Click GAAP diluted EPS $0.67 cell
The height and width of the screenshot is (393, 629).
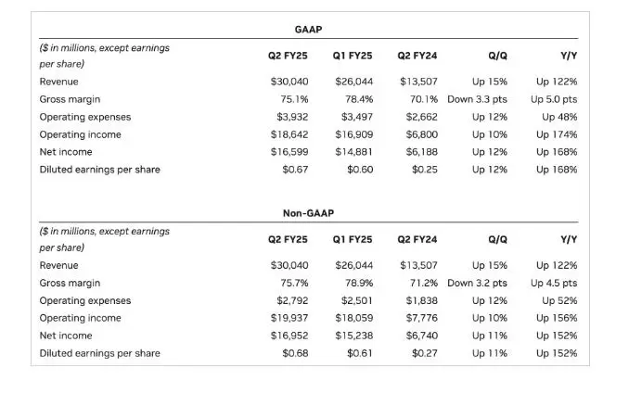295,170
